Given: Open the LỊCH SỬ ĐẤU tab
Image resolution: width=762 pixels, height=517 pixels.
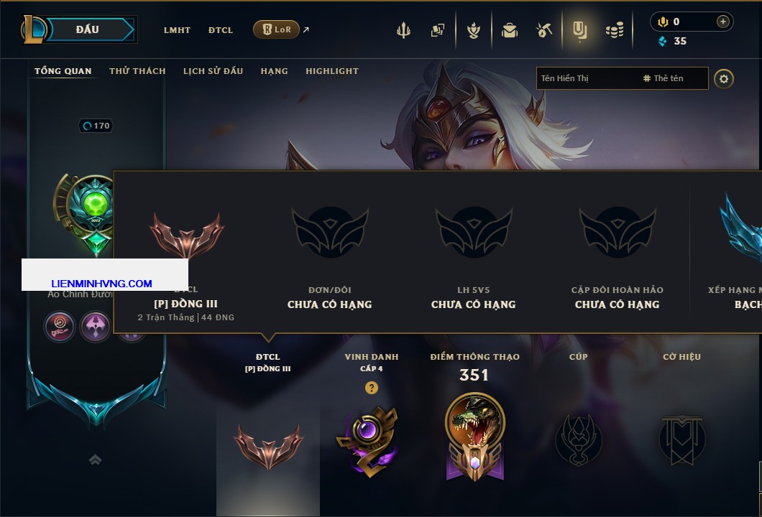Looking at the screenshot, I should [x=213, y=71].
